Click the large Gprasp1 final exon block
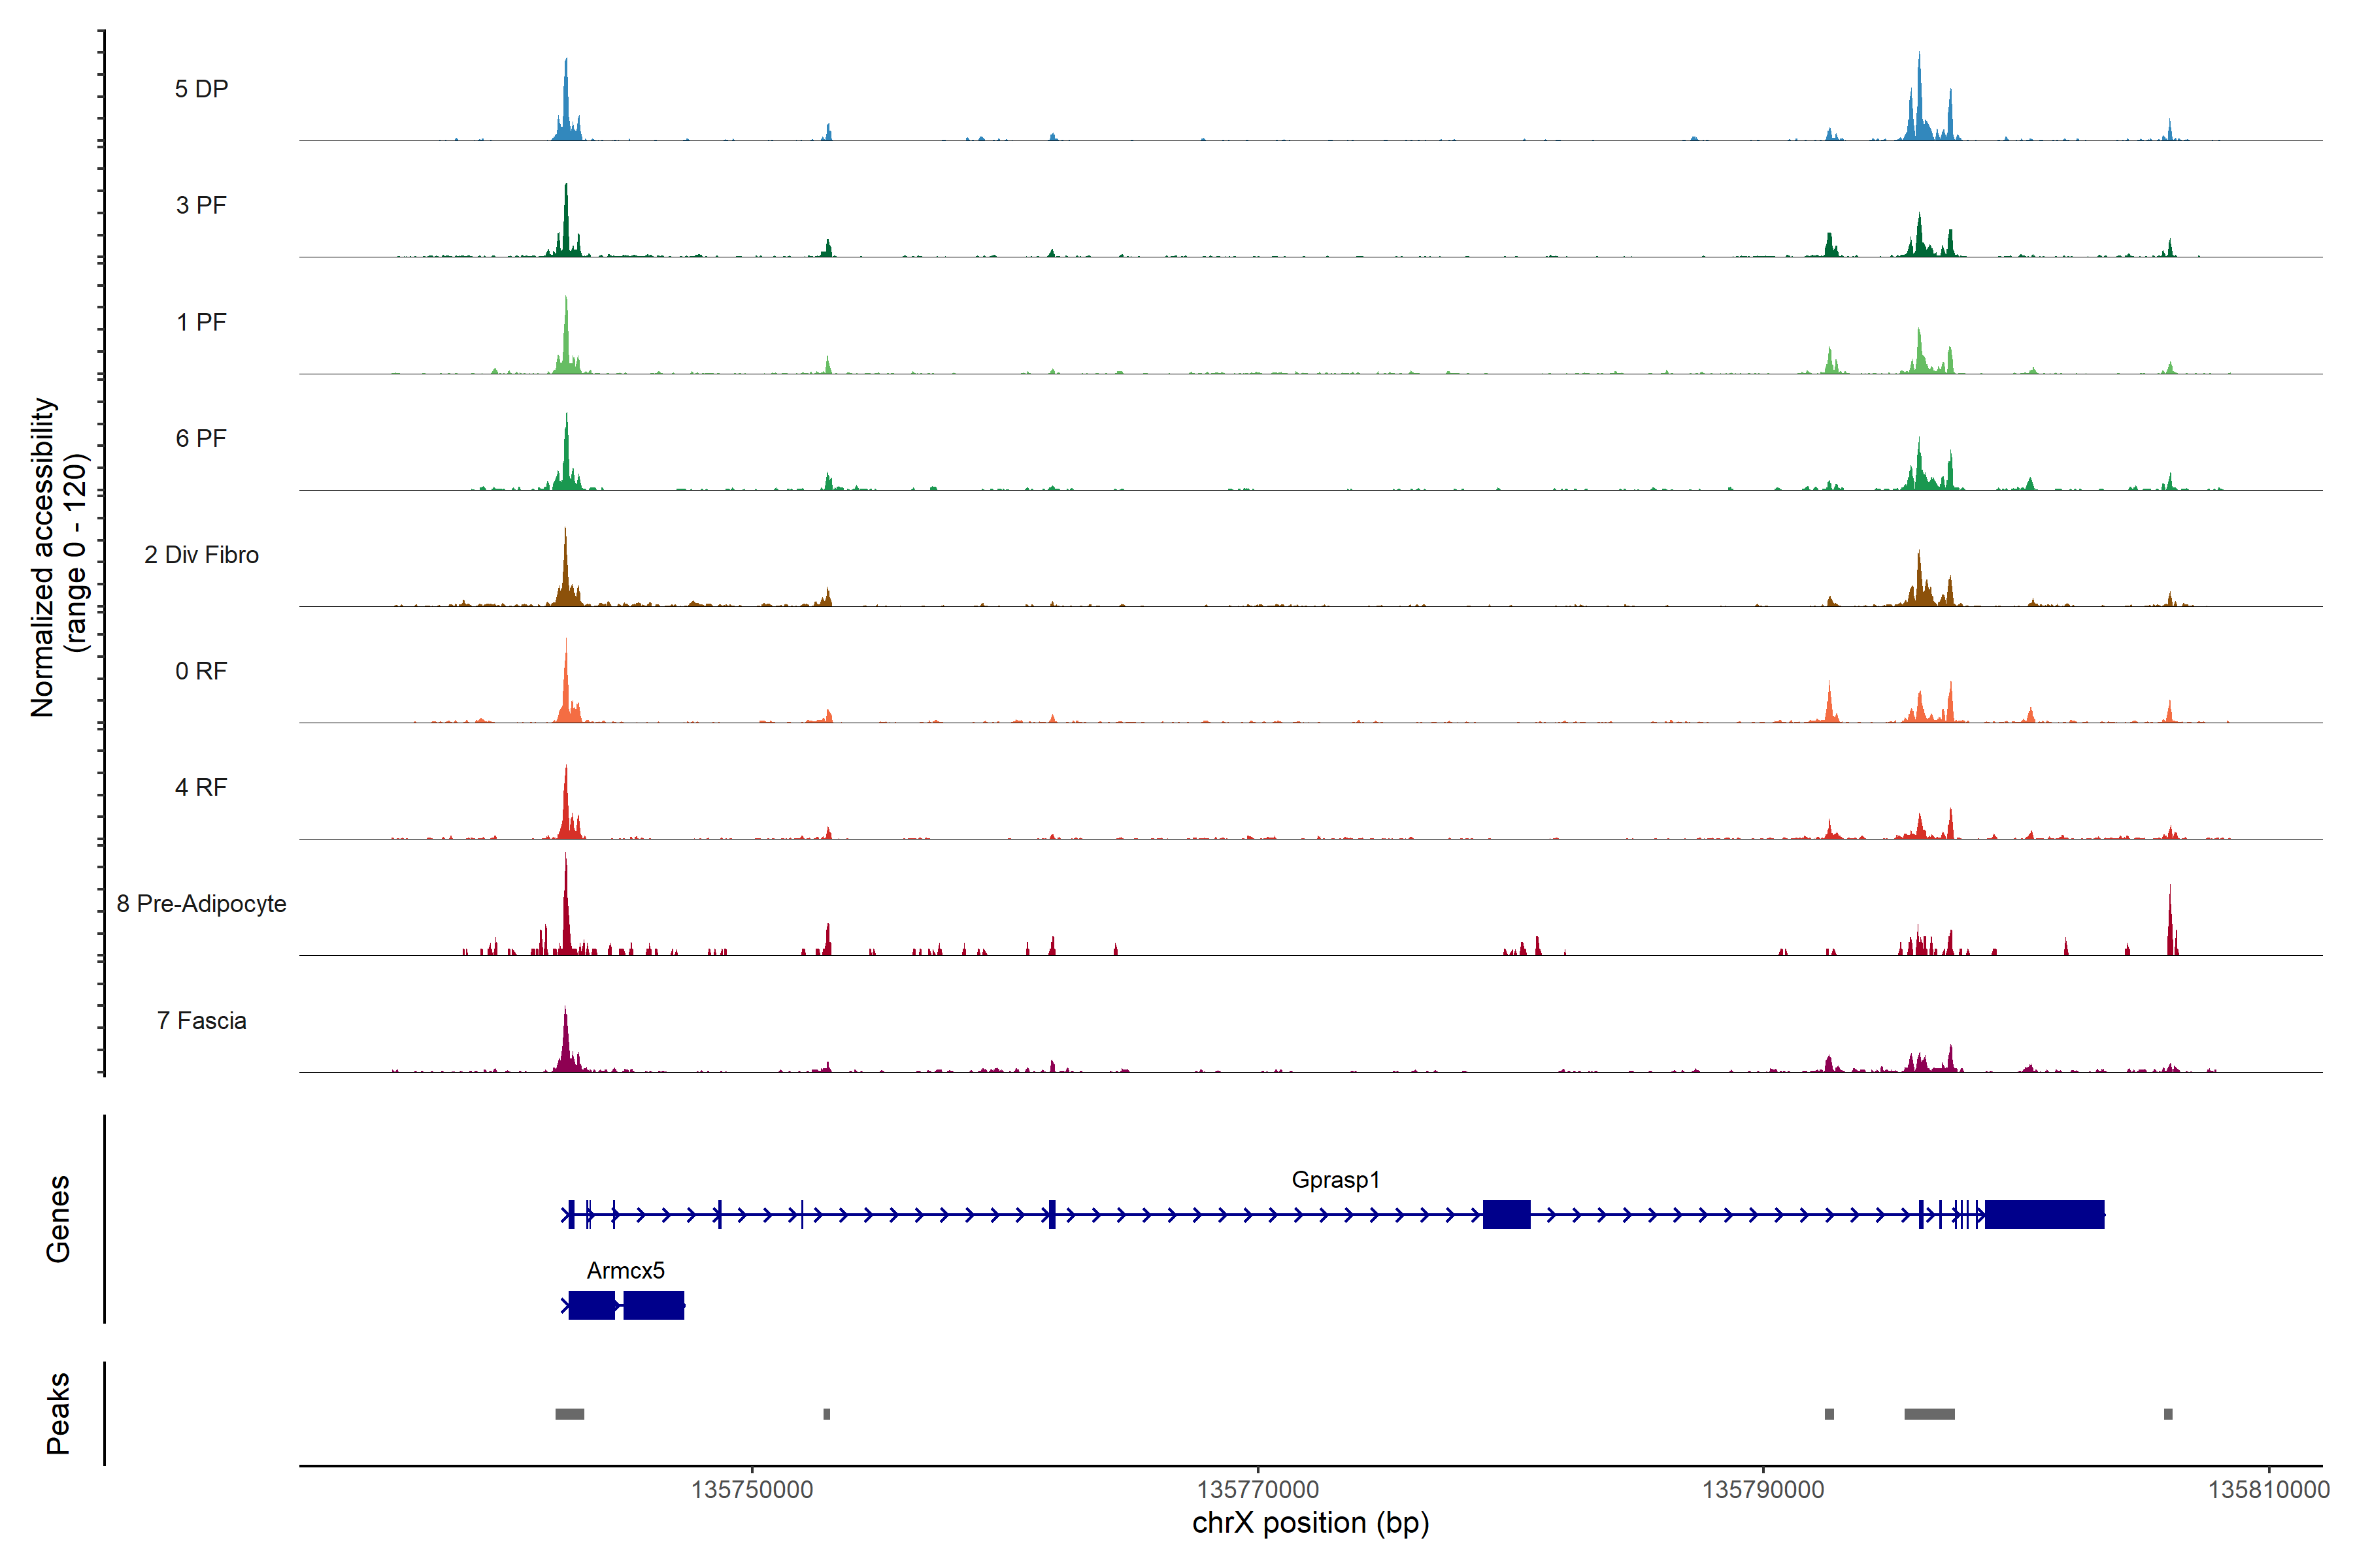This screenshot has height=1568, width=2353. coord(2044,1214)
